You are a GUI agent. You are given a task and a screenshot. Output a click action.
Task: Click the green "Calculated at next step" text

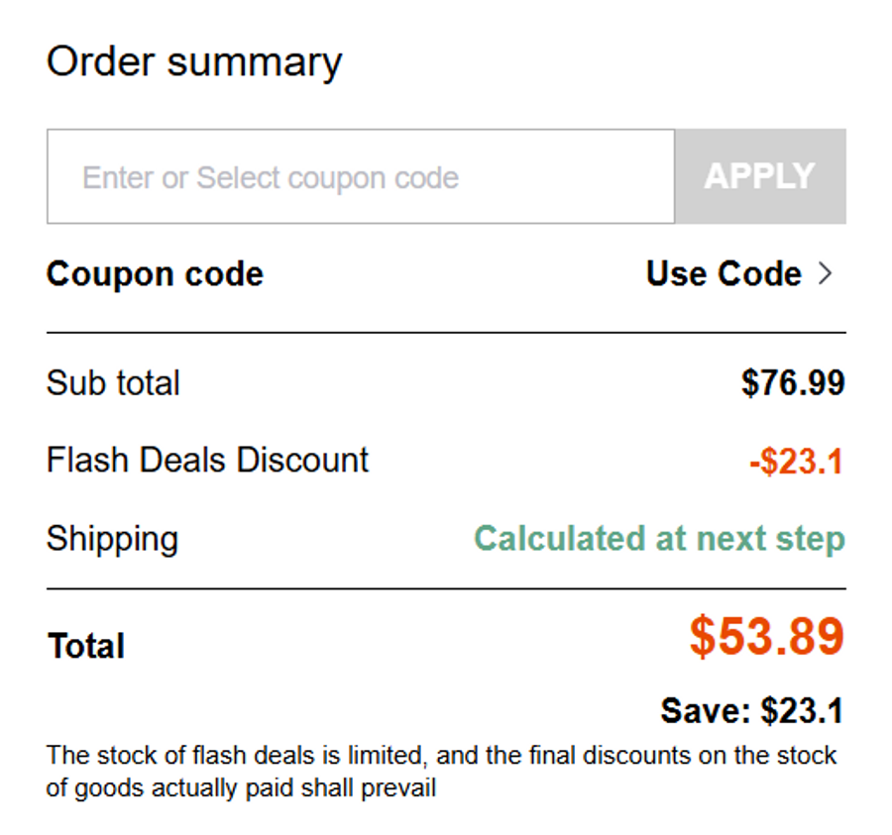659,539
